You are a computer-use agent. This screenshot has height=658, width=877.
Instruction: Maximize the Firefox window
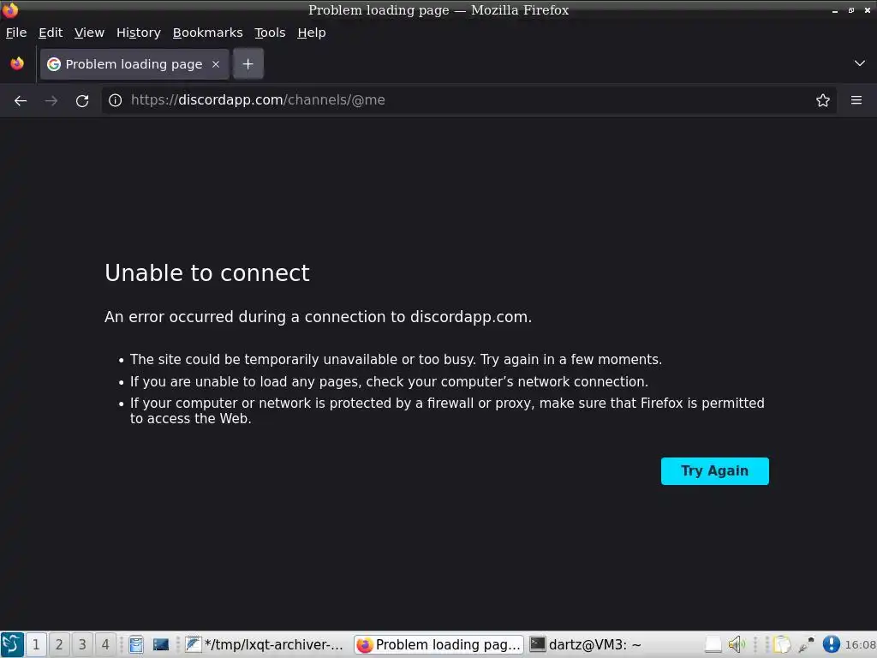(850, 10)
